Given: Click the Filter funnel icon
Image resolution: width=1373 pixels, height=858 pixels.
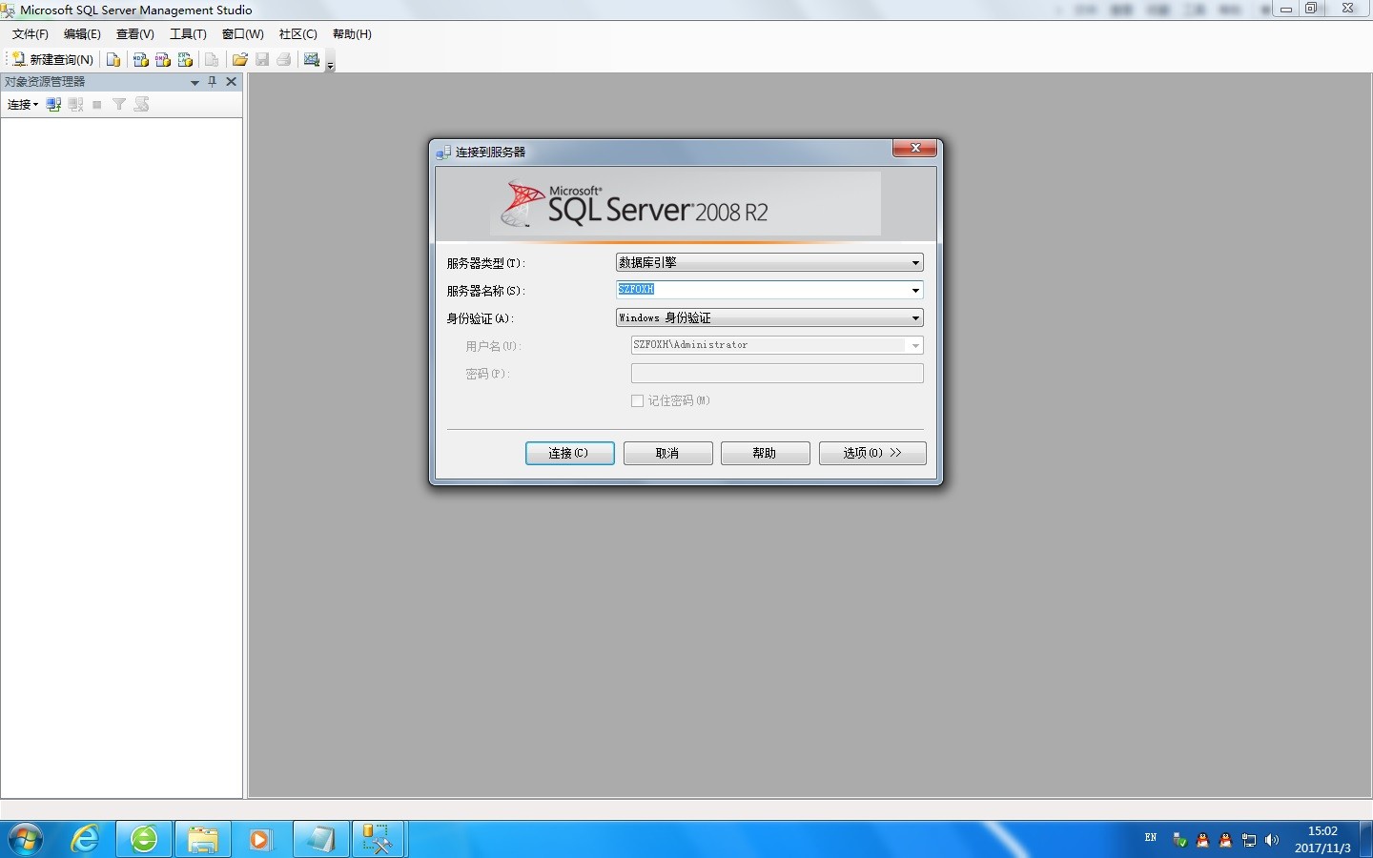Looking at the screenshot, I should [x=119, y=105].
